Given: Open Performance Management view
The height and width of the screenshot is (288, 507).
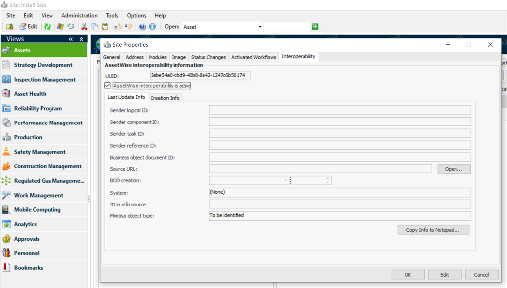Looking at the screenshot, I should point(44,123).
